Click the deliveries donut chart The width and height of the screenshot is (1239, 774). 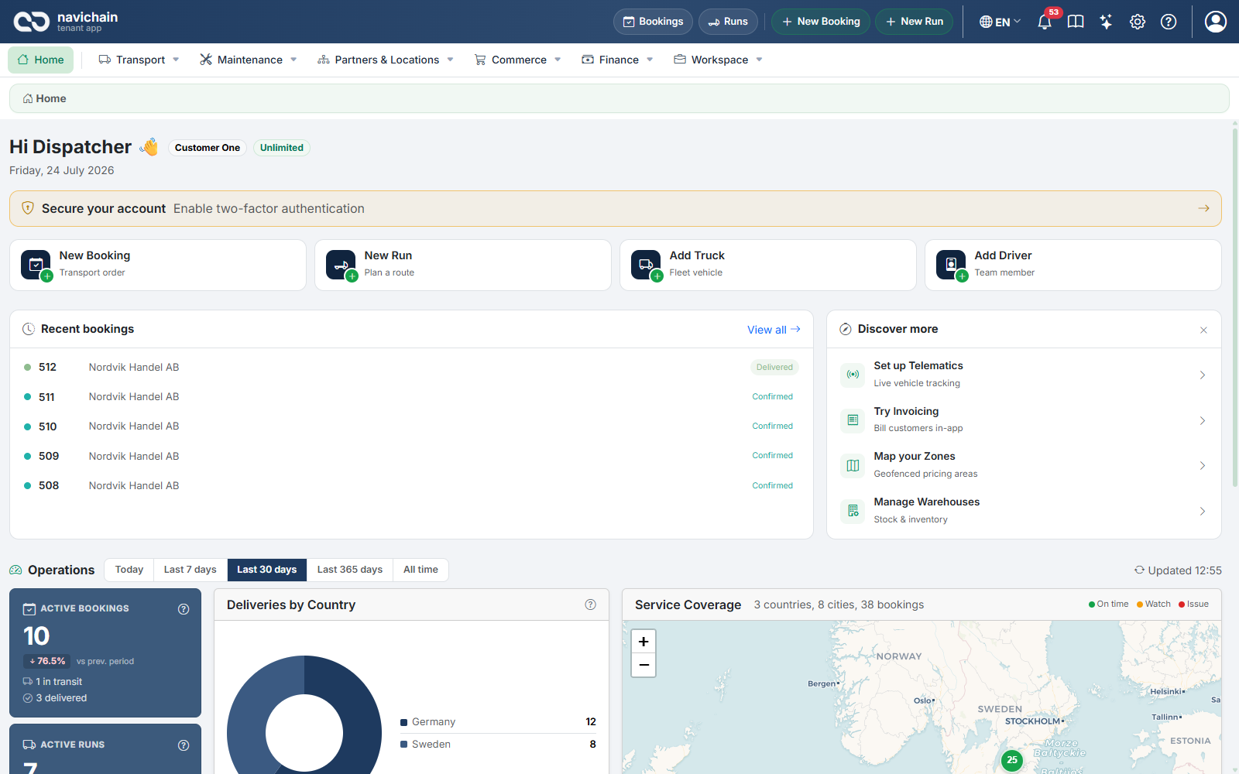[x=304, y=715]
